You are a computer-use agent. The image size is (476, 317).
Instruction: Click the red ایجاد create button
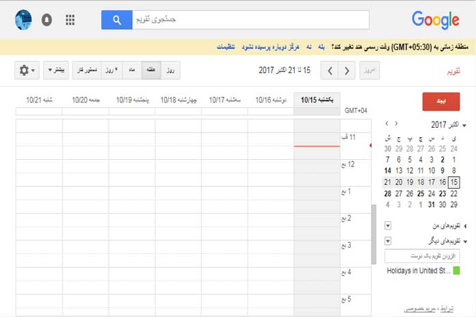pyautogui.click(x=441, y=102)
